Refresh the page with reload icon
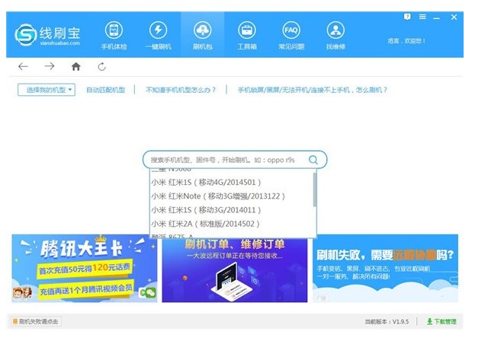Screen dimensions: 488x344 tap(101, 66)
